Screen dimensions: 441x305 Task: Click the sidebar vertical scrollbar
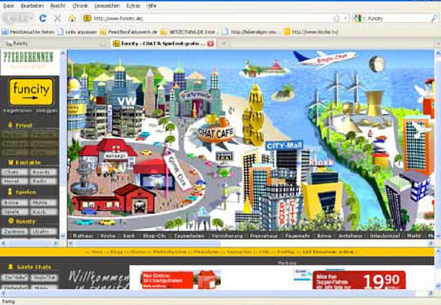tap(63, 144)
